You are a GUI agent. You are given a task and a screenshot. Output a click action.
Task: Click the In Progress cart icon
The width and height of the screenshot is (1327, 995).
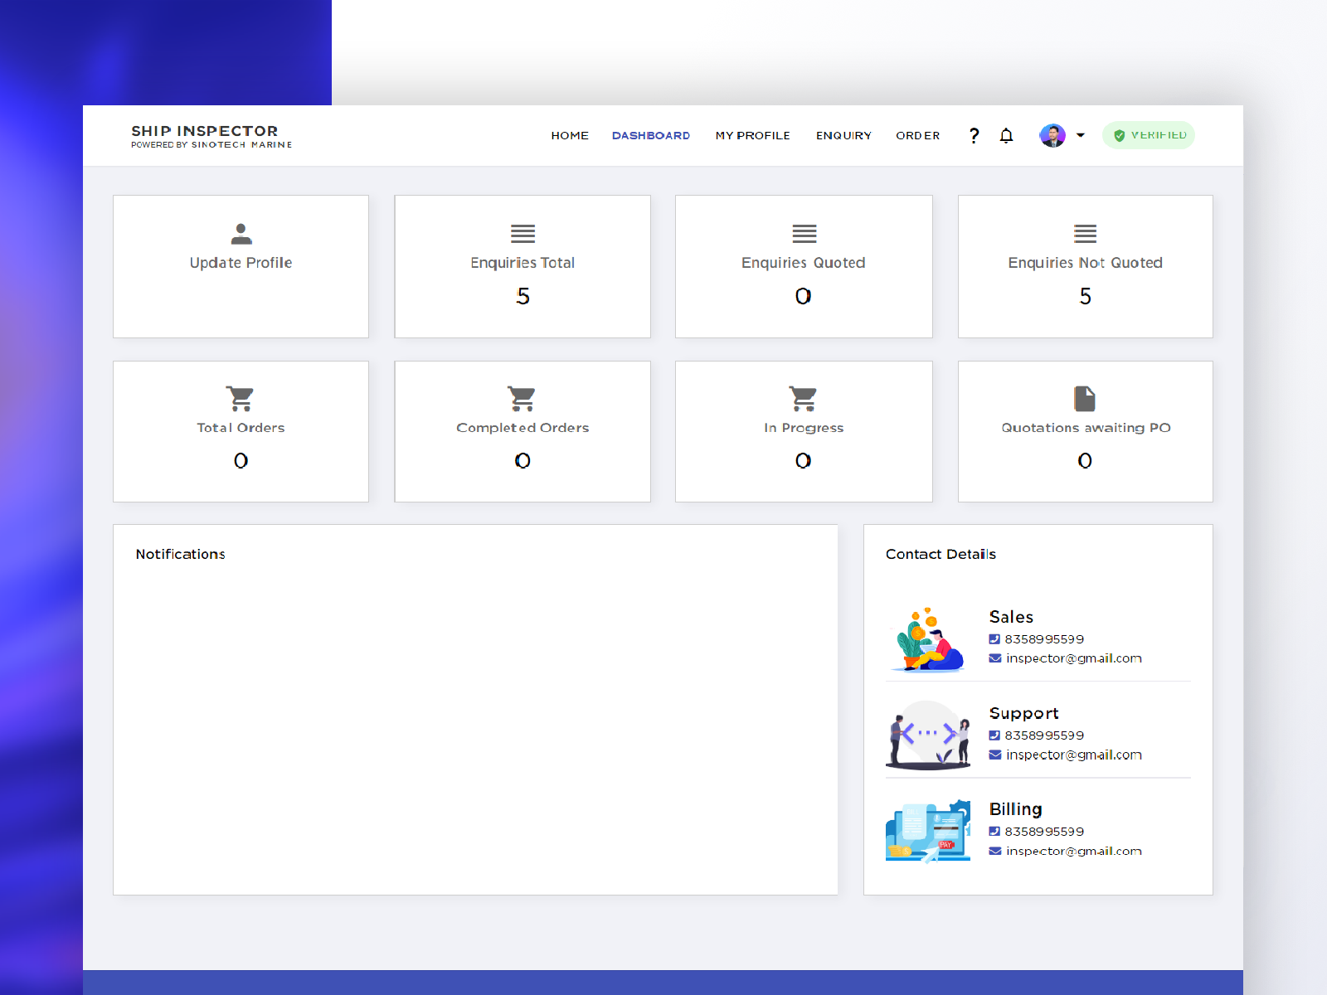pos(803,399)
